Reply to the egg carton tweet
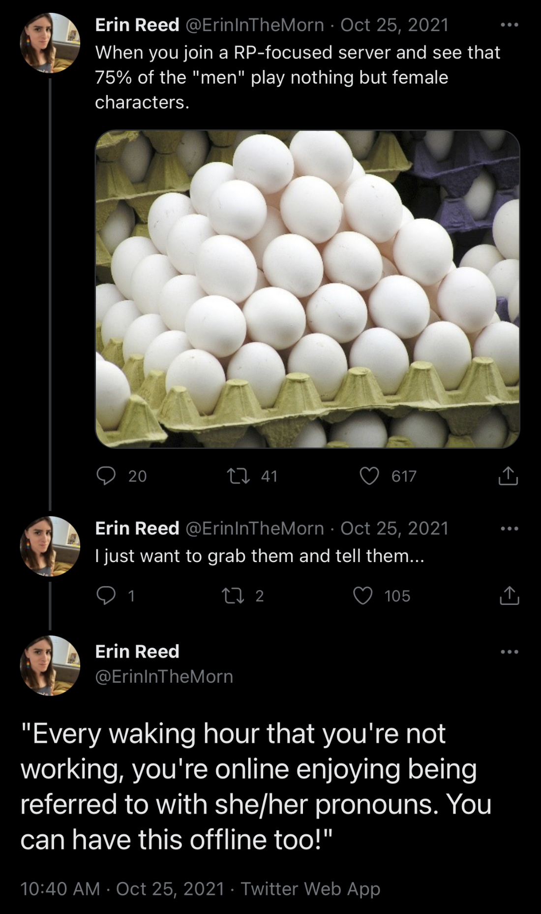 (106, 476)
